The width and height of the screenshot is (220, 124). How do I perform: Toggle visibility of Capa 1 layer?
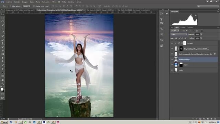(172, 65)
